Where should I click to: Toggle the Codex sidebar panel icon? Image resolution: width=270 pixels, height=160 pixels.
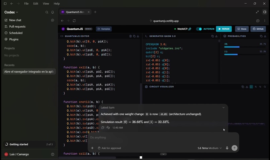(5, 4)
